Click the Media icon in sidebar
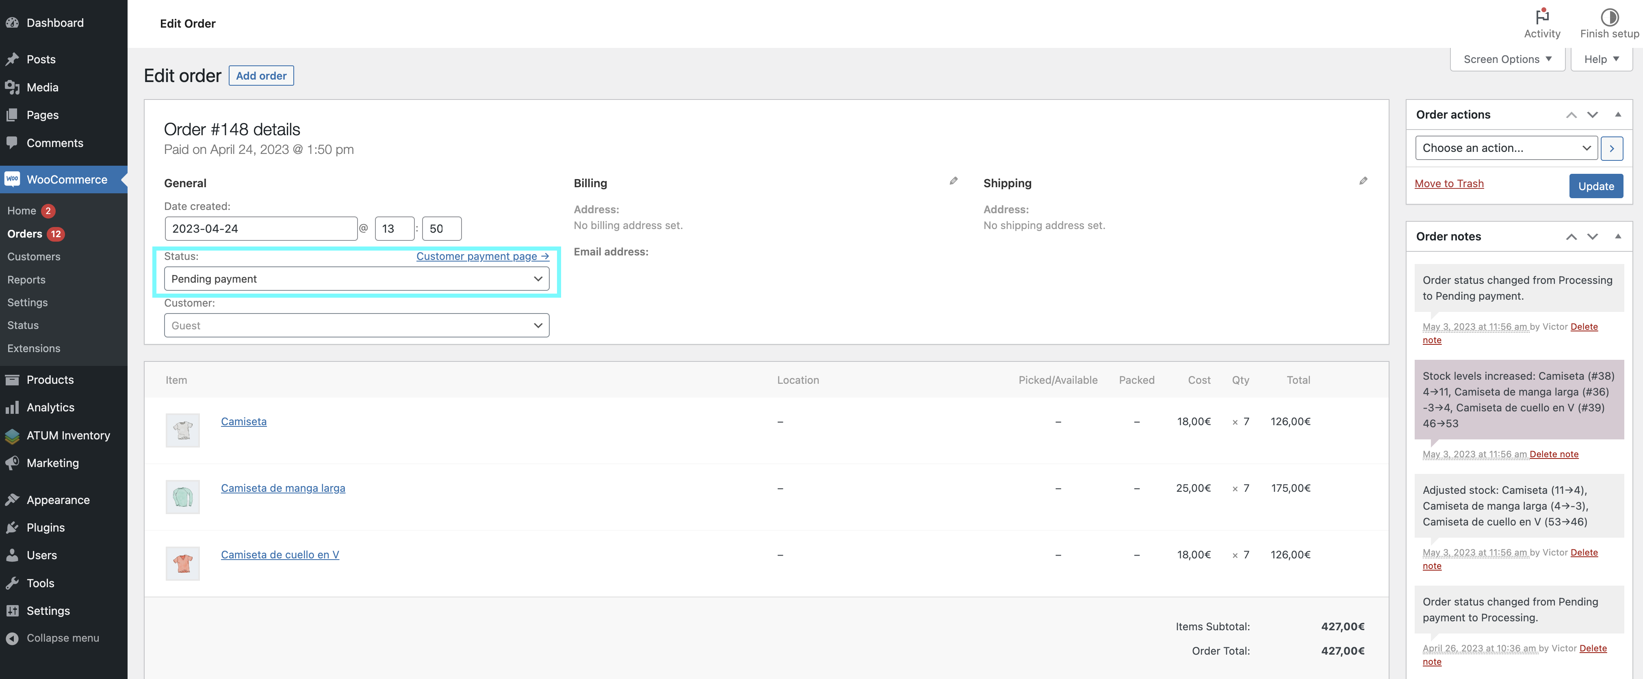The image size is (1643, 679). [12, 87]
